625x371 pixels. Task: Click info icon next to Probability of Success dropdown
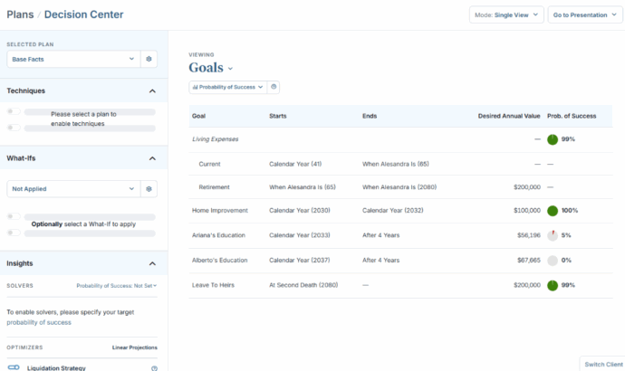tap(274, 87)
